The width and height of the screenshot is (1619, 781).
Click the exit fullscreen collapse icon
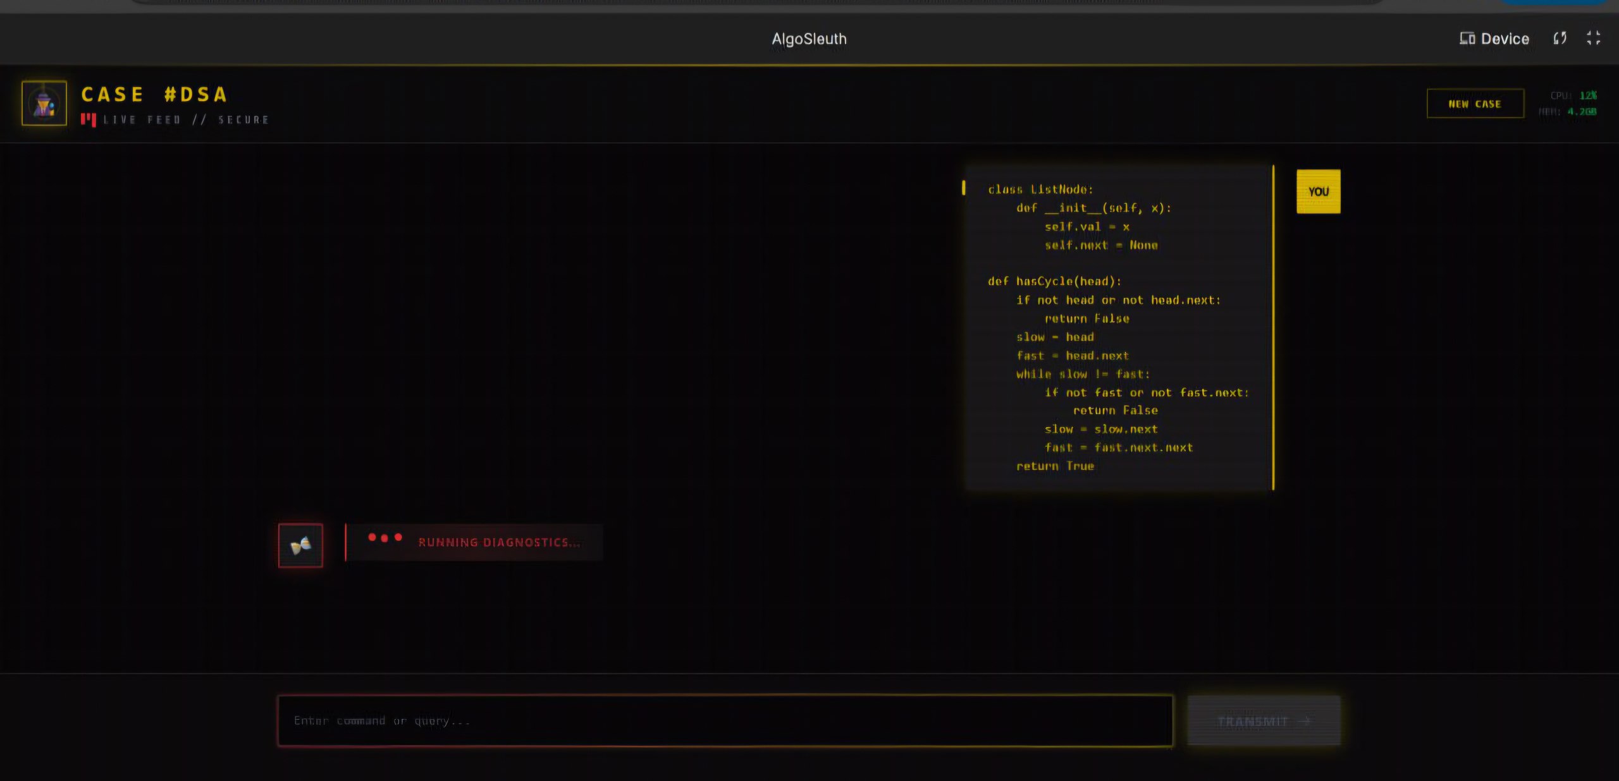(1593, 39)
